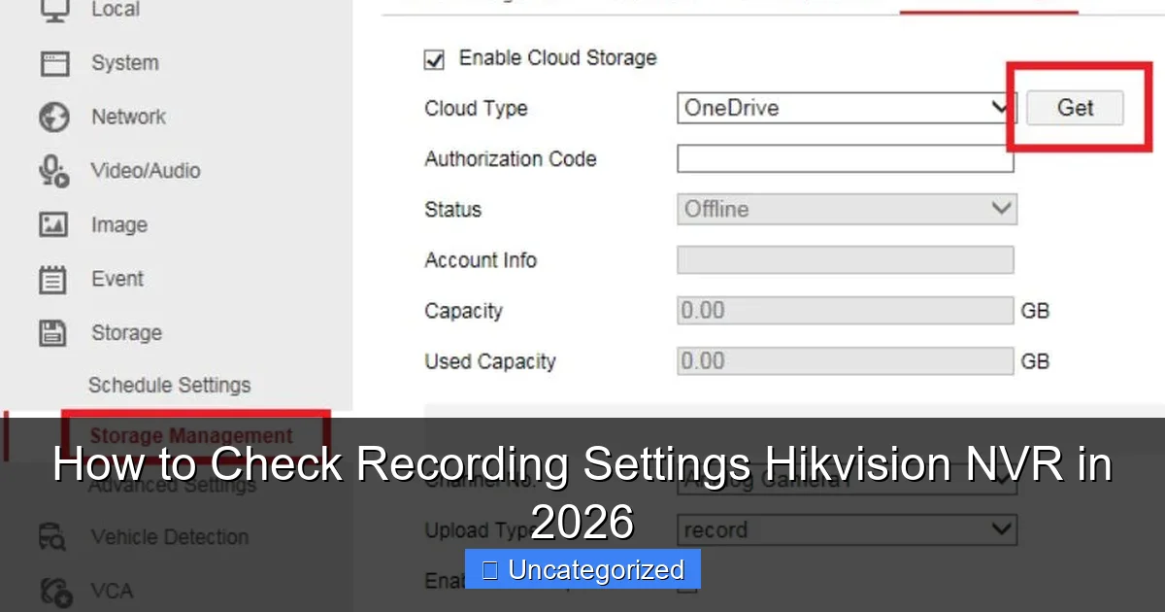The width and height of the screenshot is (1165, 612).
Task: Open the VCA settings section
Action: click(54, 590)
